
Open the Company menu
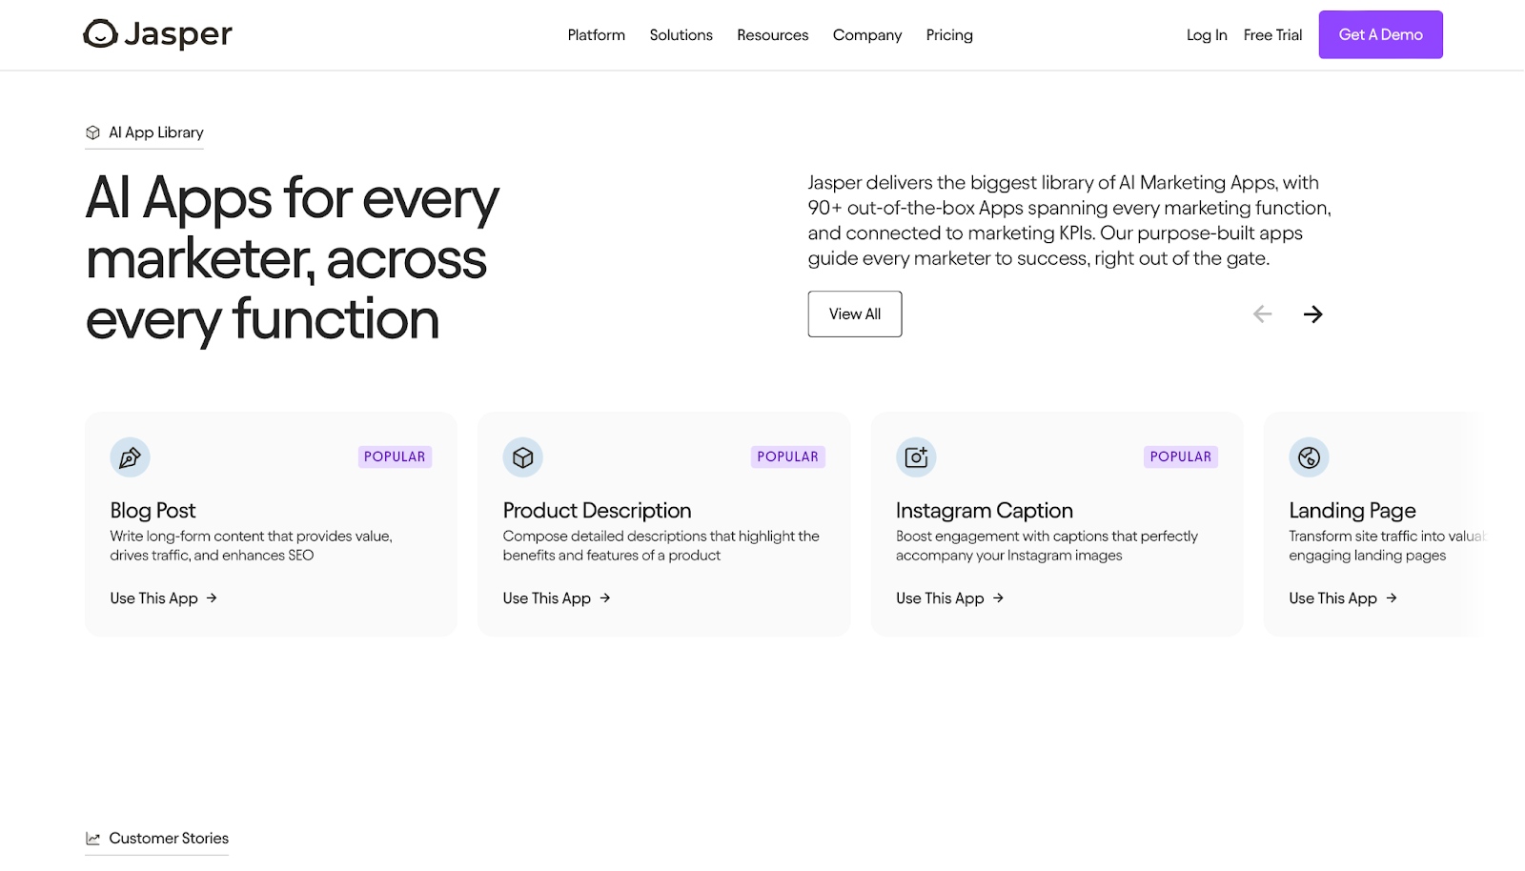click(x=867, y=35)
